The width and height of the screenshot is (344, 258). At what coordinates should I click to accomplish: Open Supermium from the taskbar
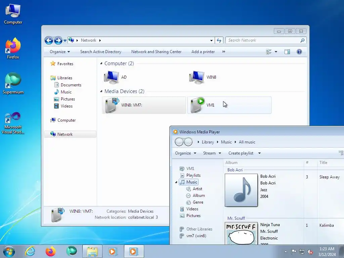tap(72, 251)
